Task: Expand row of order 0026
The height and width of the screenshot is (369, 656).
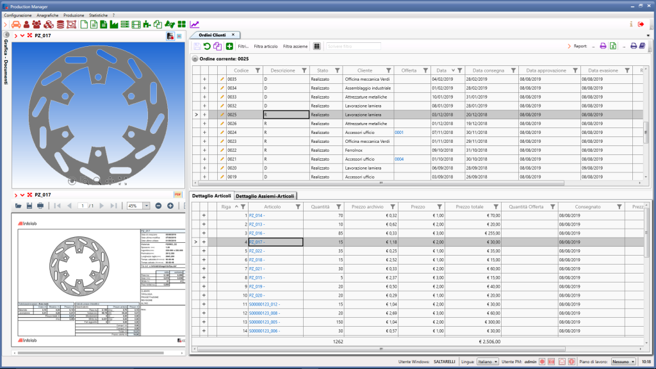Action: coord(204,124)
